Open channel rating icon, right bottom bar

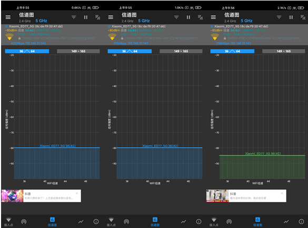(x=229, y=222)
